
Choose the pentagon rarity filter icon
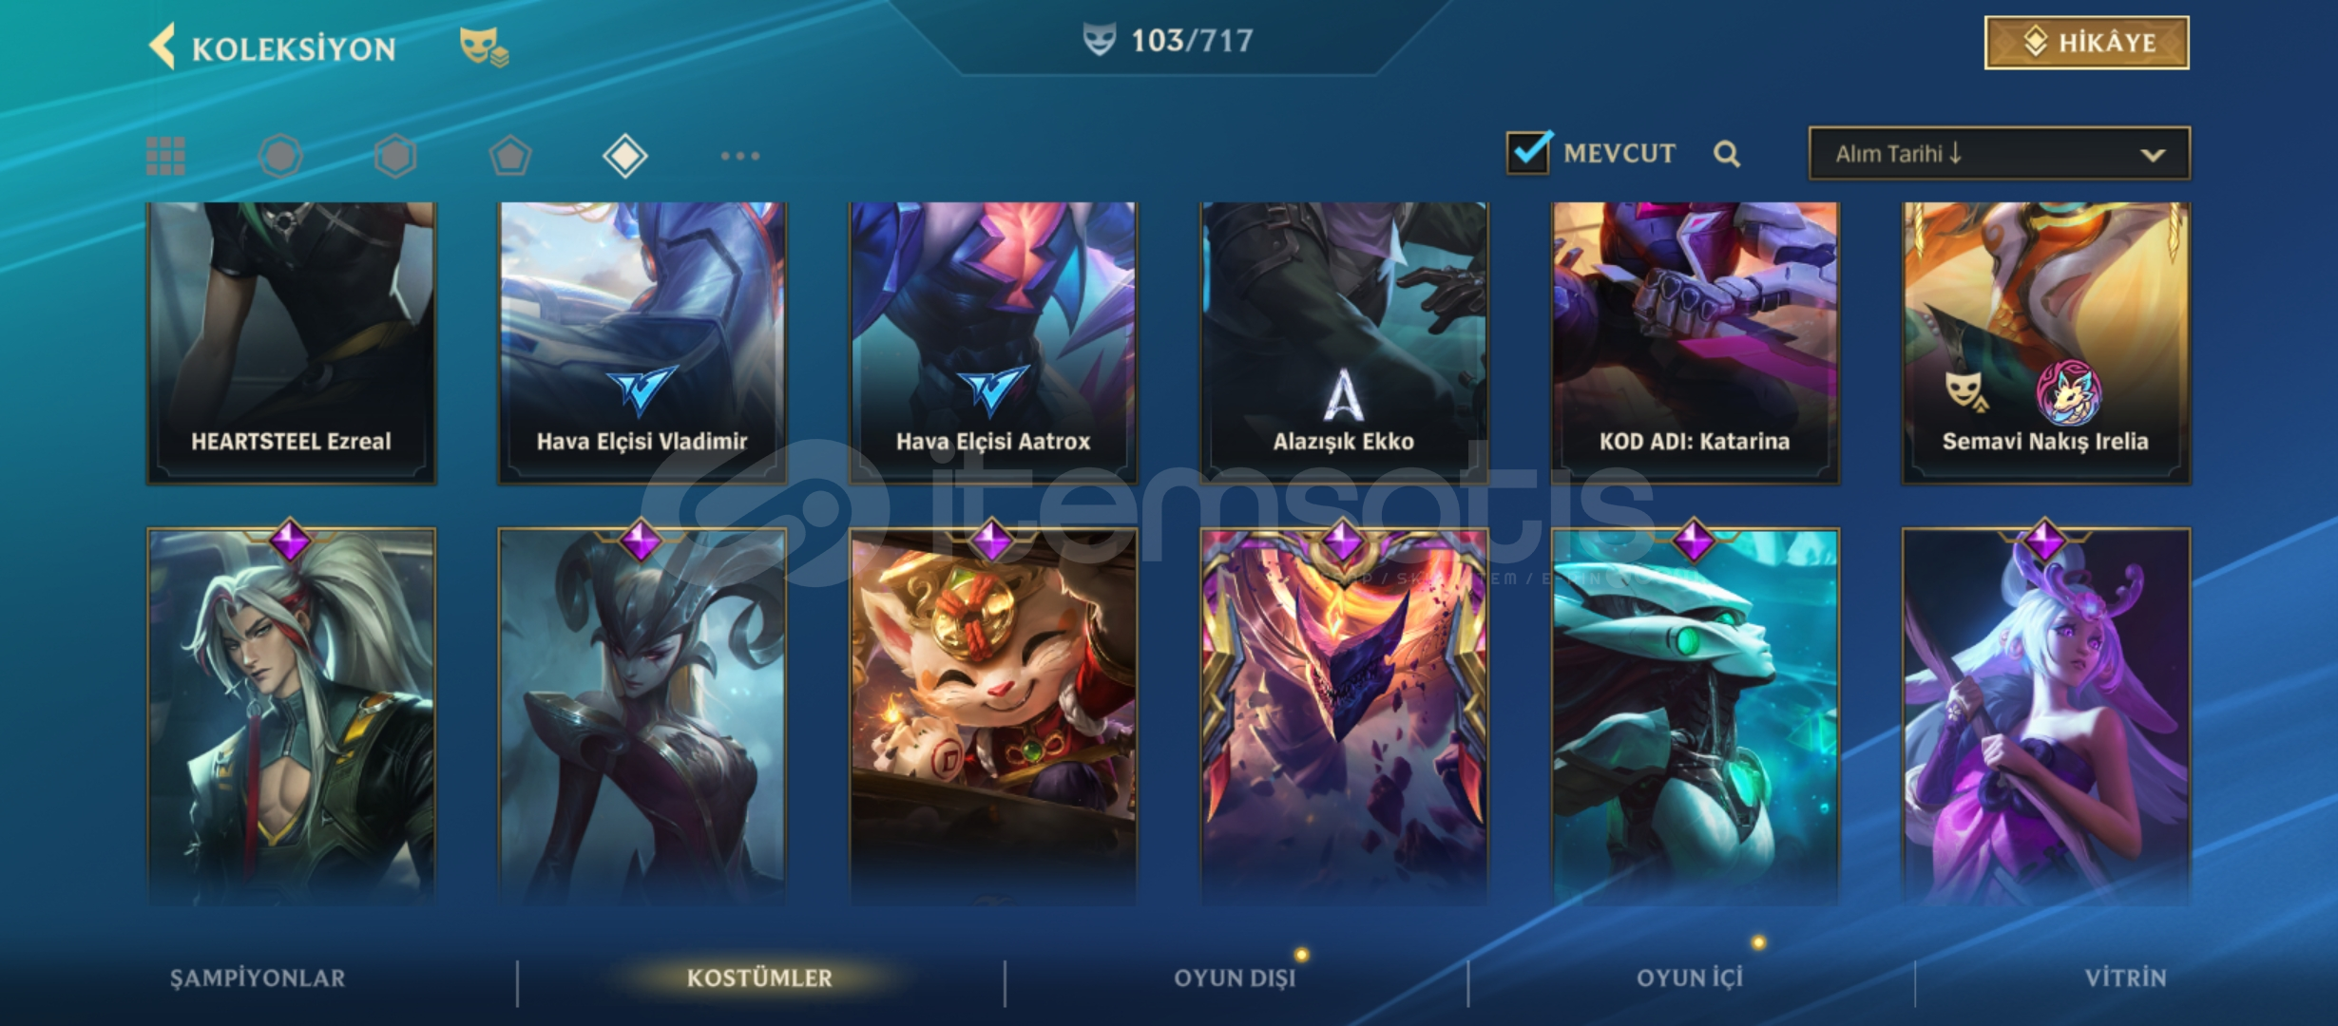(x=510, y=156)
